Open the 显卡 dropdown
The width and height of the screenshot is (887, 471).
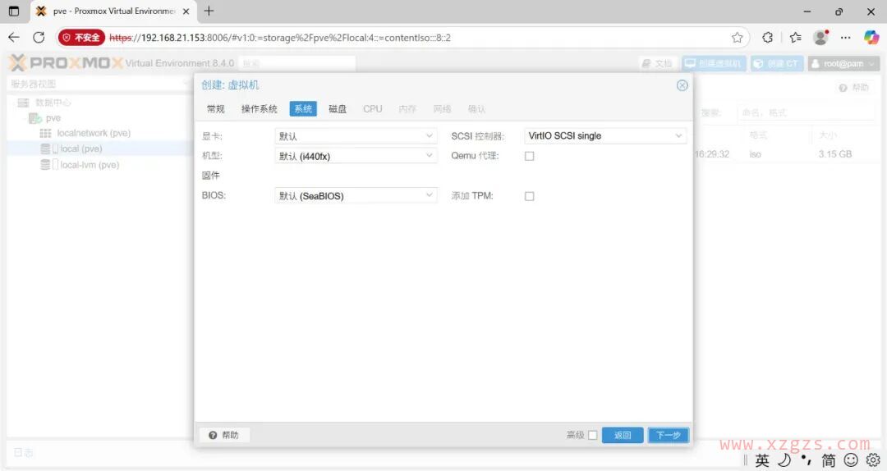tap(356, 136)
